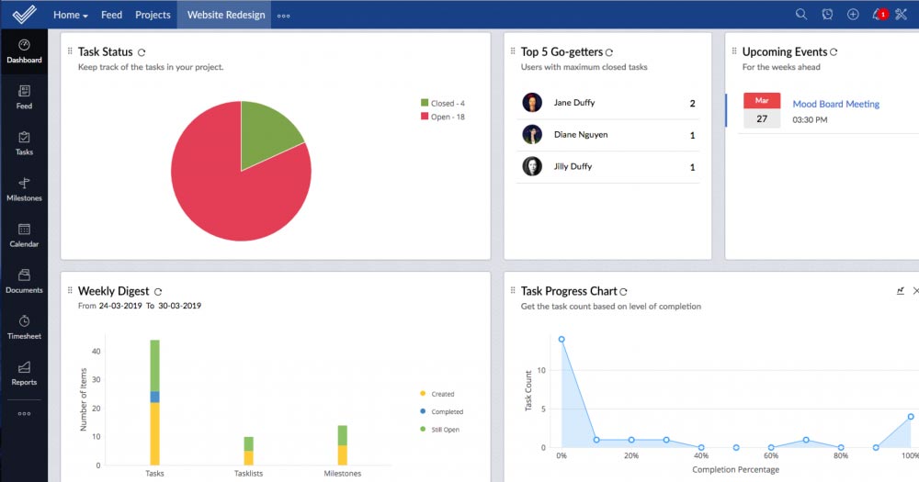919x482 pixels.
Task: Select the Website Redesign tab
Action: [x=225, y=15]
